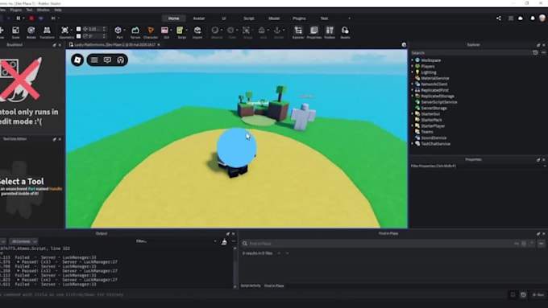
Task: Close the place document tab
Action: [x=159, y=45]
